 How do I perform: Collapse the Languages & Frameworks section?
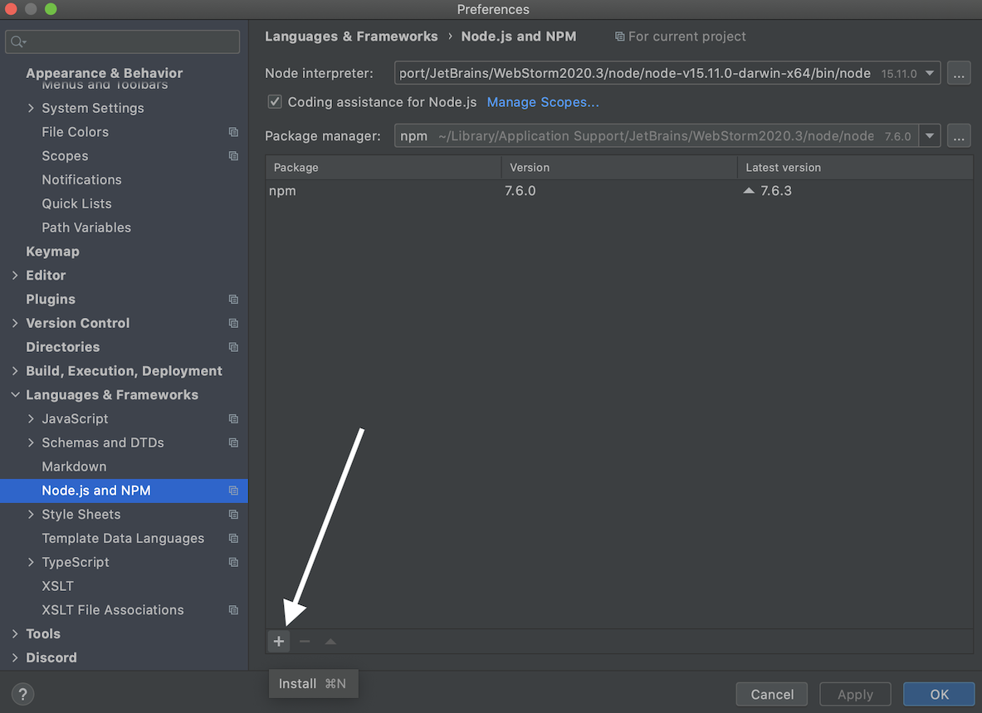click(15, 395)
